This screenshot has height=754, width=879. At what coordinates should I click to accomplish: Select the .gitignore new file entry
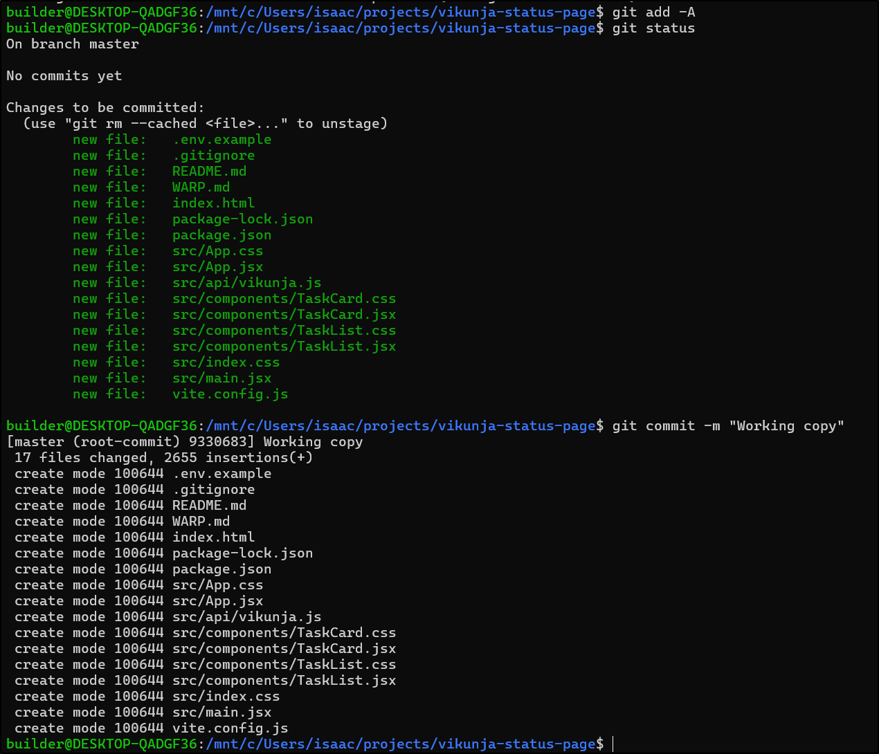[x=214, y=155]
